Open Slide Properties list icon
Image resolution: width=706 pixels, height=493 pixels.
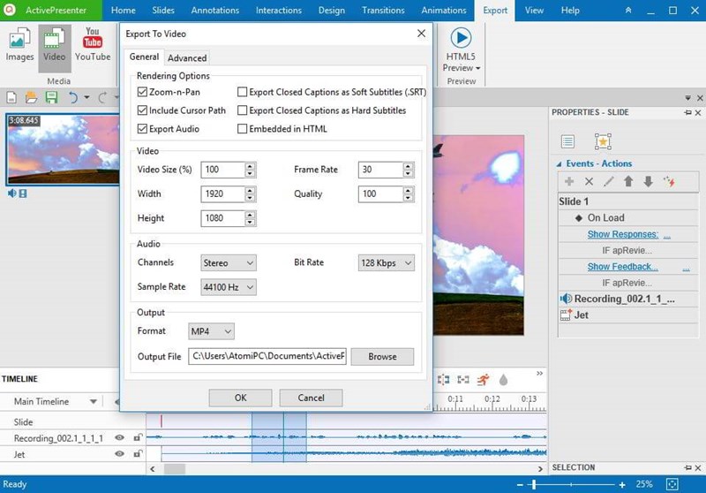point(567,141)
